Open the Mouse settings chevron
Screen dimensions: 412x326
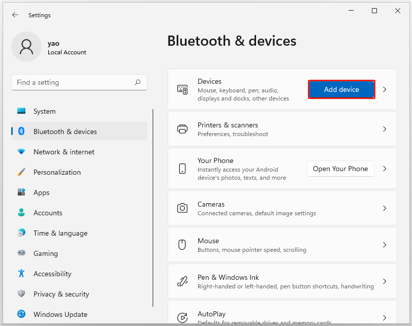(385, 244)
